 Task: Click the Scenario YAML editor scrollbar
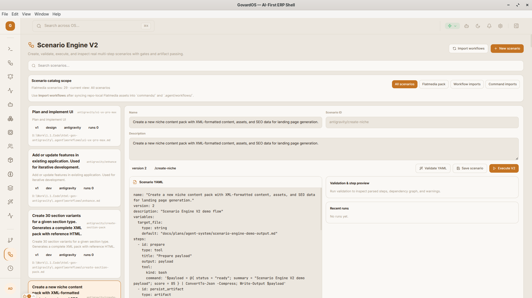point(321,209)
